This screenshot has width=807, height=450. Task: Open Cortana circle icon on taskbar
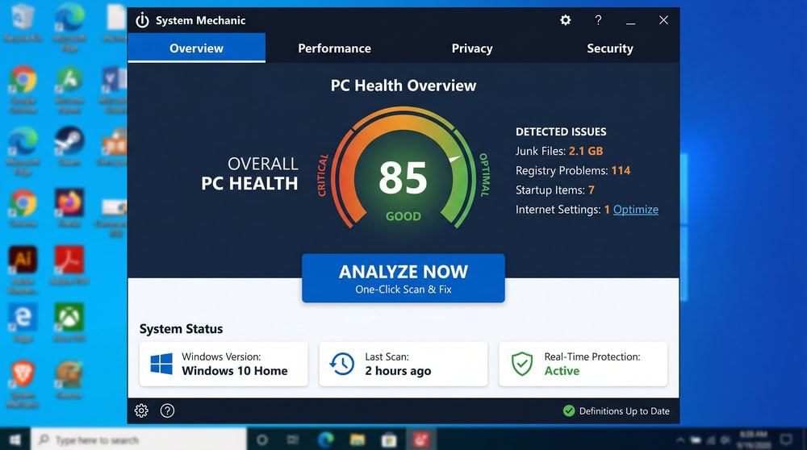[x=262, y=440]
